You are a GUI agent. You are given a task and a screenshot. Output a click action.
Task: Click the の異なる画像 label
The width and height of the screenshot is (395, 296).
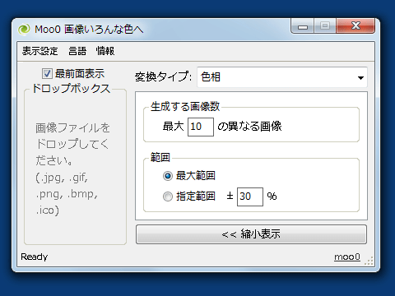(x=249, y=127)
